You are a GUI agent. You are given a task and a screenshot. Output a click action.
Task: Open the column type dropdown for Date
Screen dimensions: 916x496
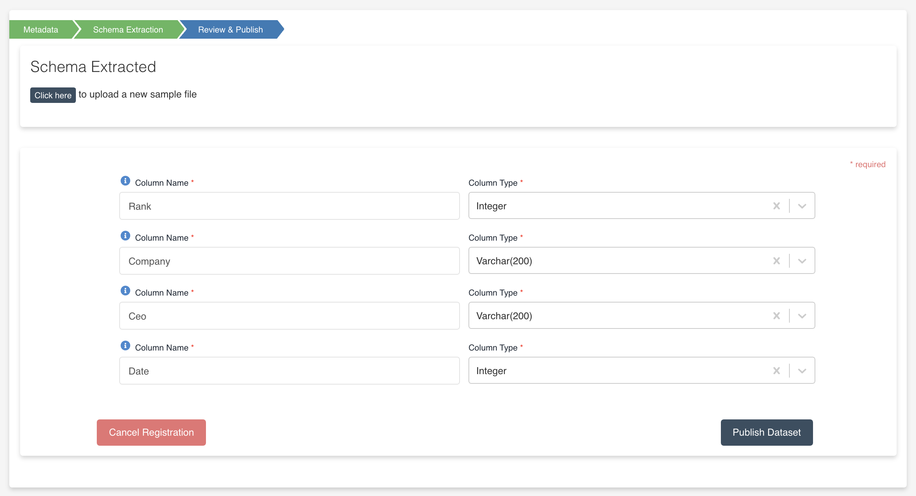pyautogui.click(x=801, y=370)
